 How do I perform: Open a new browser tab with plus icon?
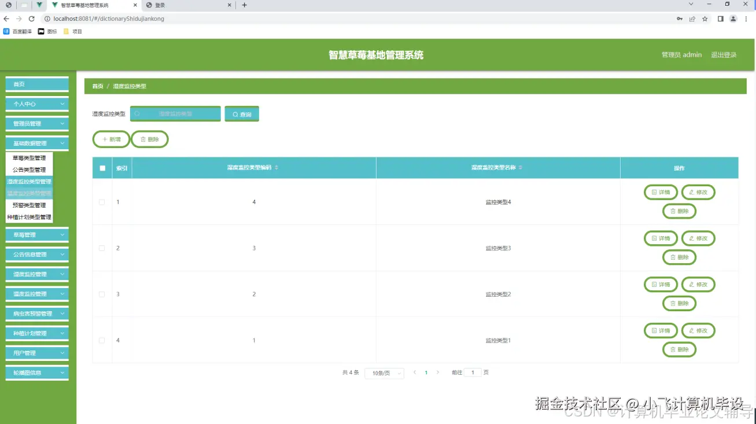(x=244, y=5)
